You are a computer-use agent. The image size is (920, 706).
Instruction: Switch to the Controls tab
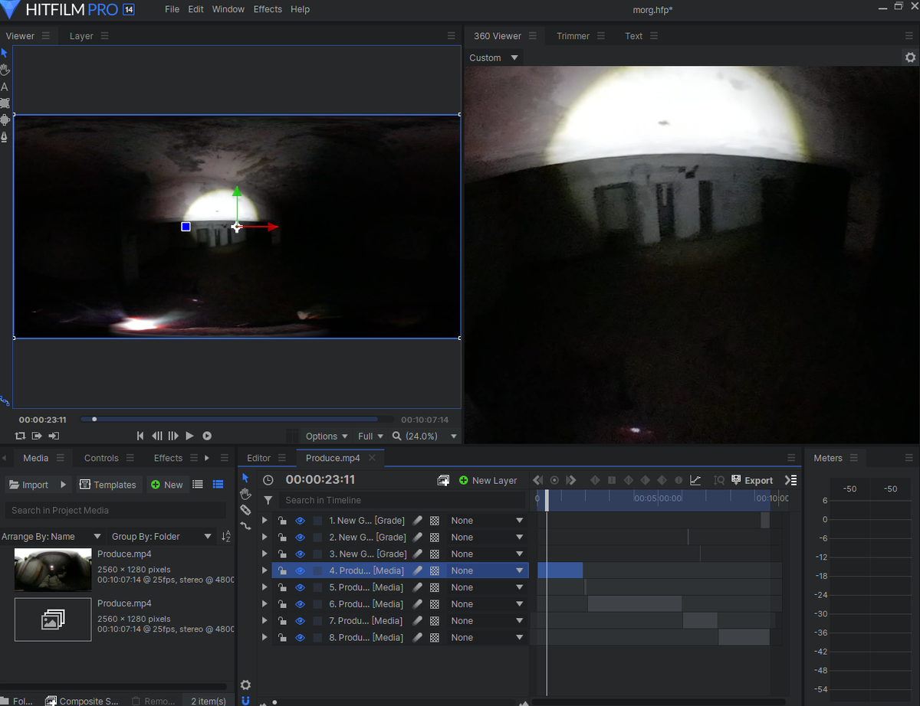coord(101,458)
